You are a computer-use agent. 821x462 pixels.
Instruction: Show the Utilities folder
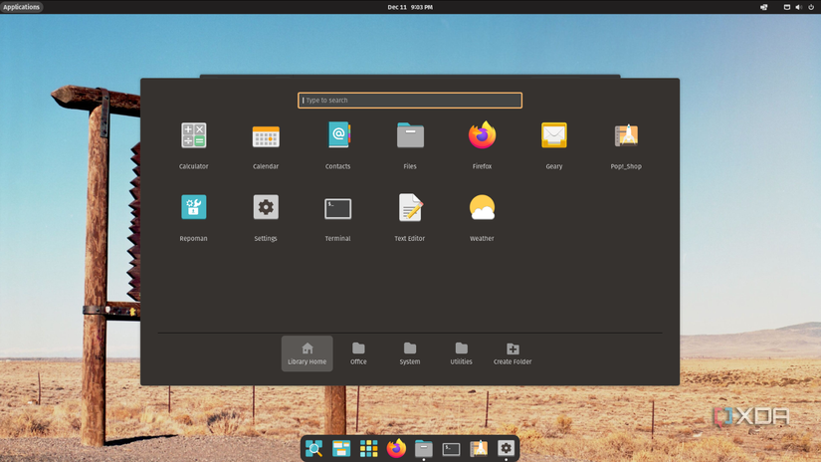461,353
